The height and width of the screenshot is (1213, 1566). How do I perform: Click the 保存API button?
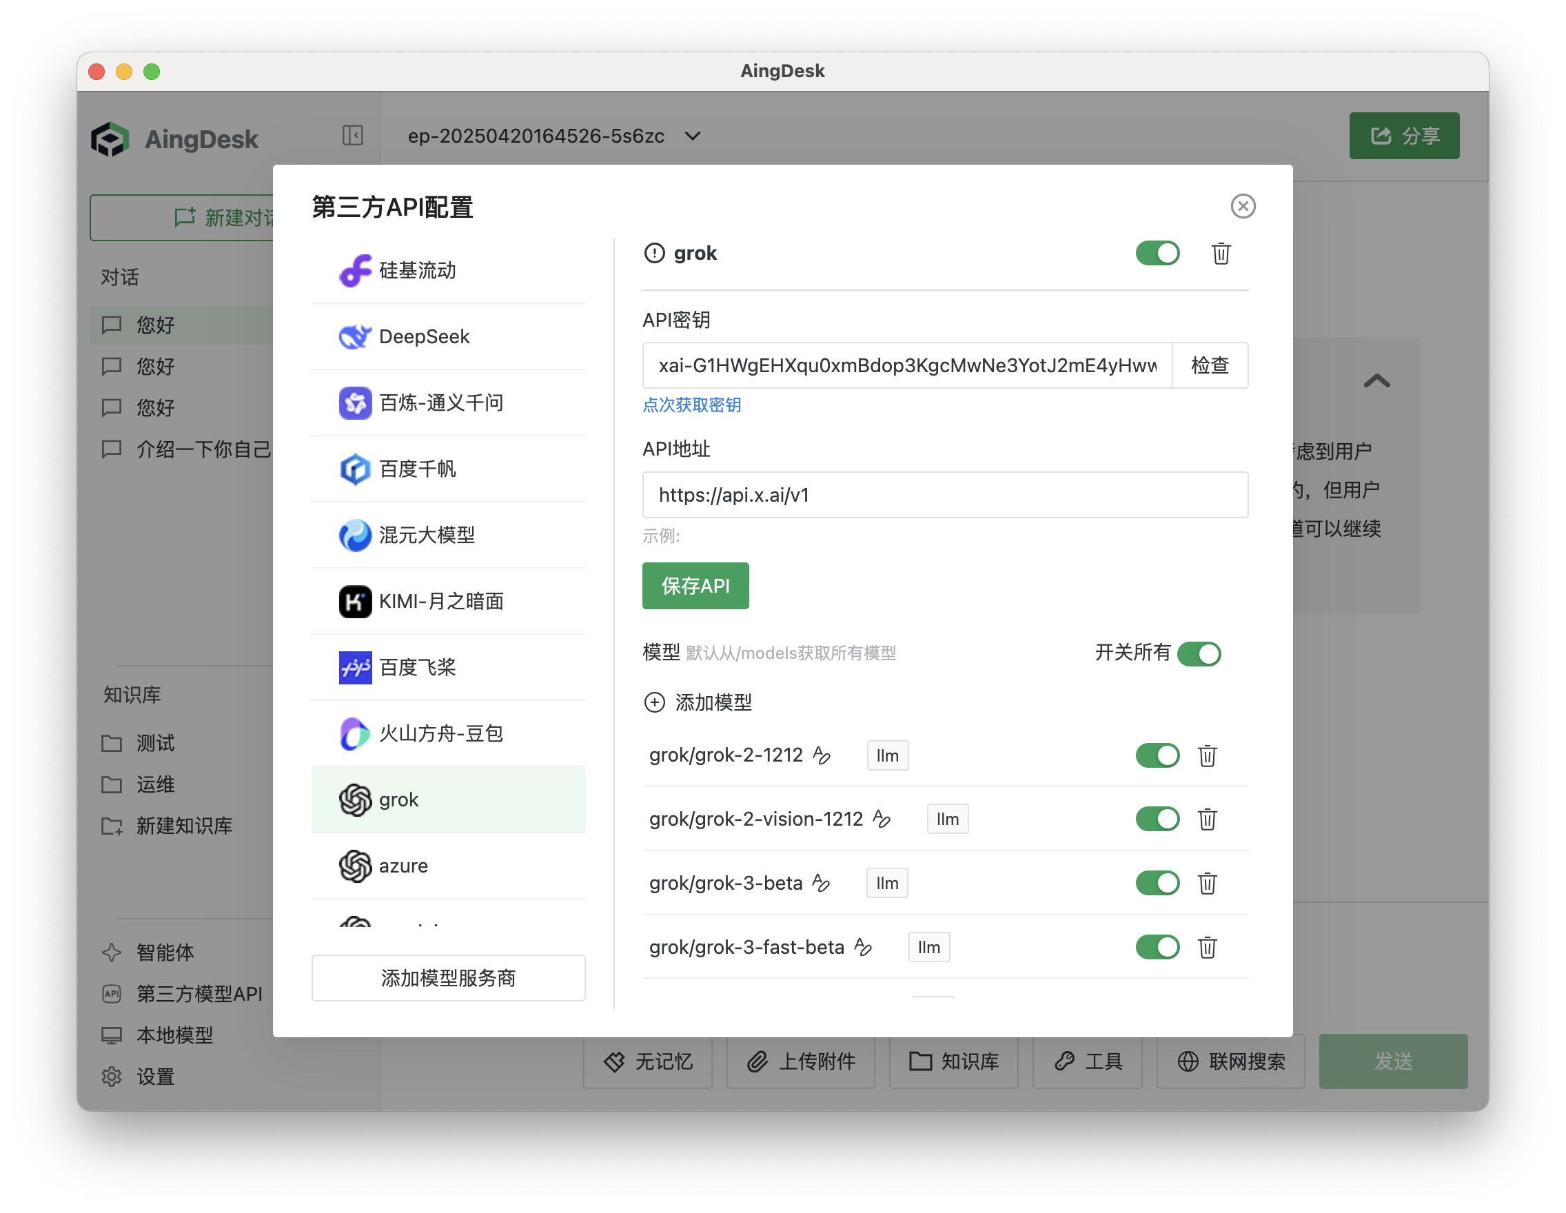point(695,587)
